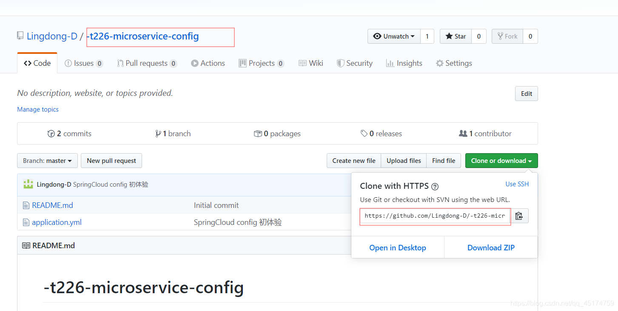Open the Pull requests tab
This screenshot has width=618, height=311.
pos(147,63)
